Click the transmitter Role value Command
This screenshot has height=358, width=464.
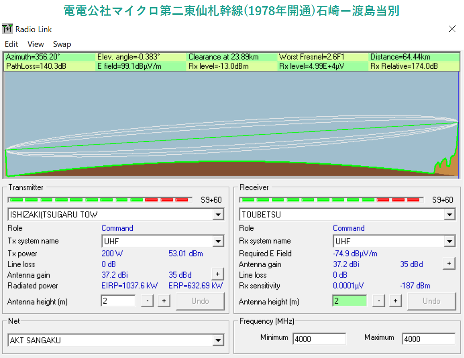click(117, 228)
